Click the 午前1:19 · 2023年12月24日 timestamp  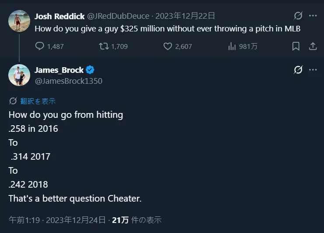coord(57,220)
